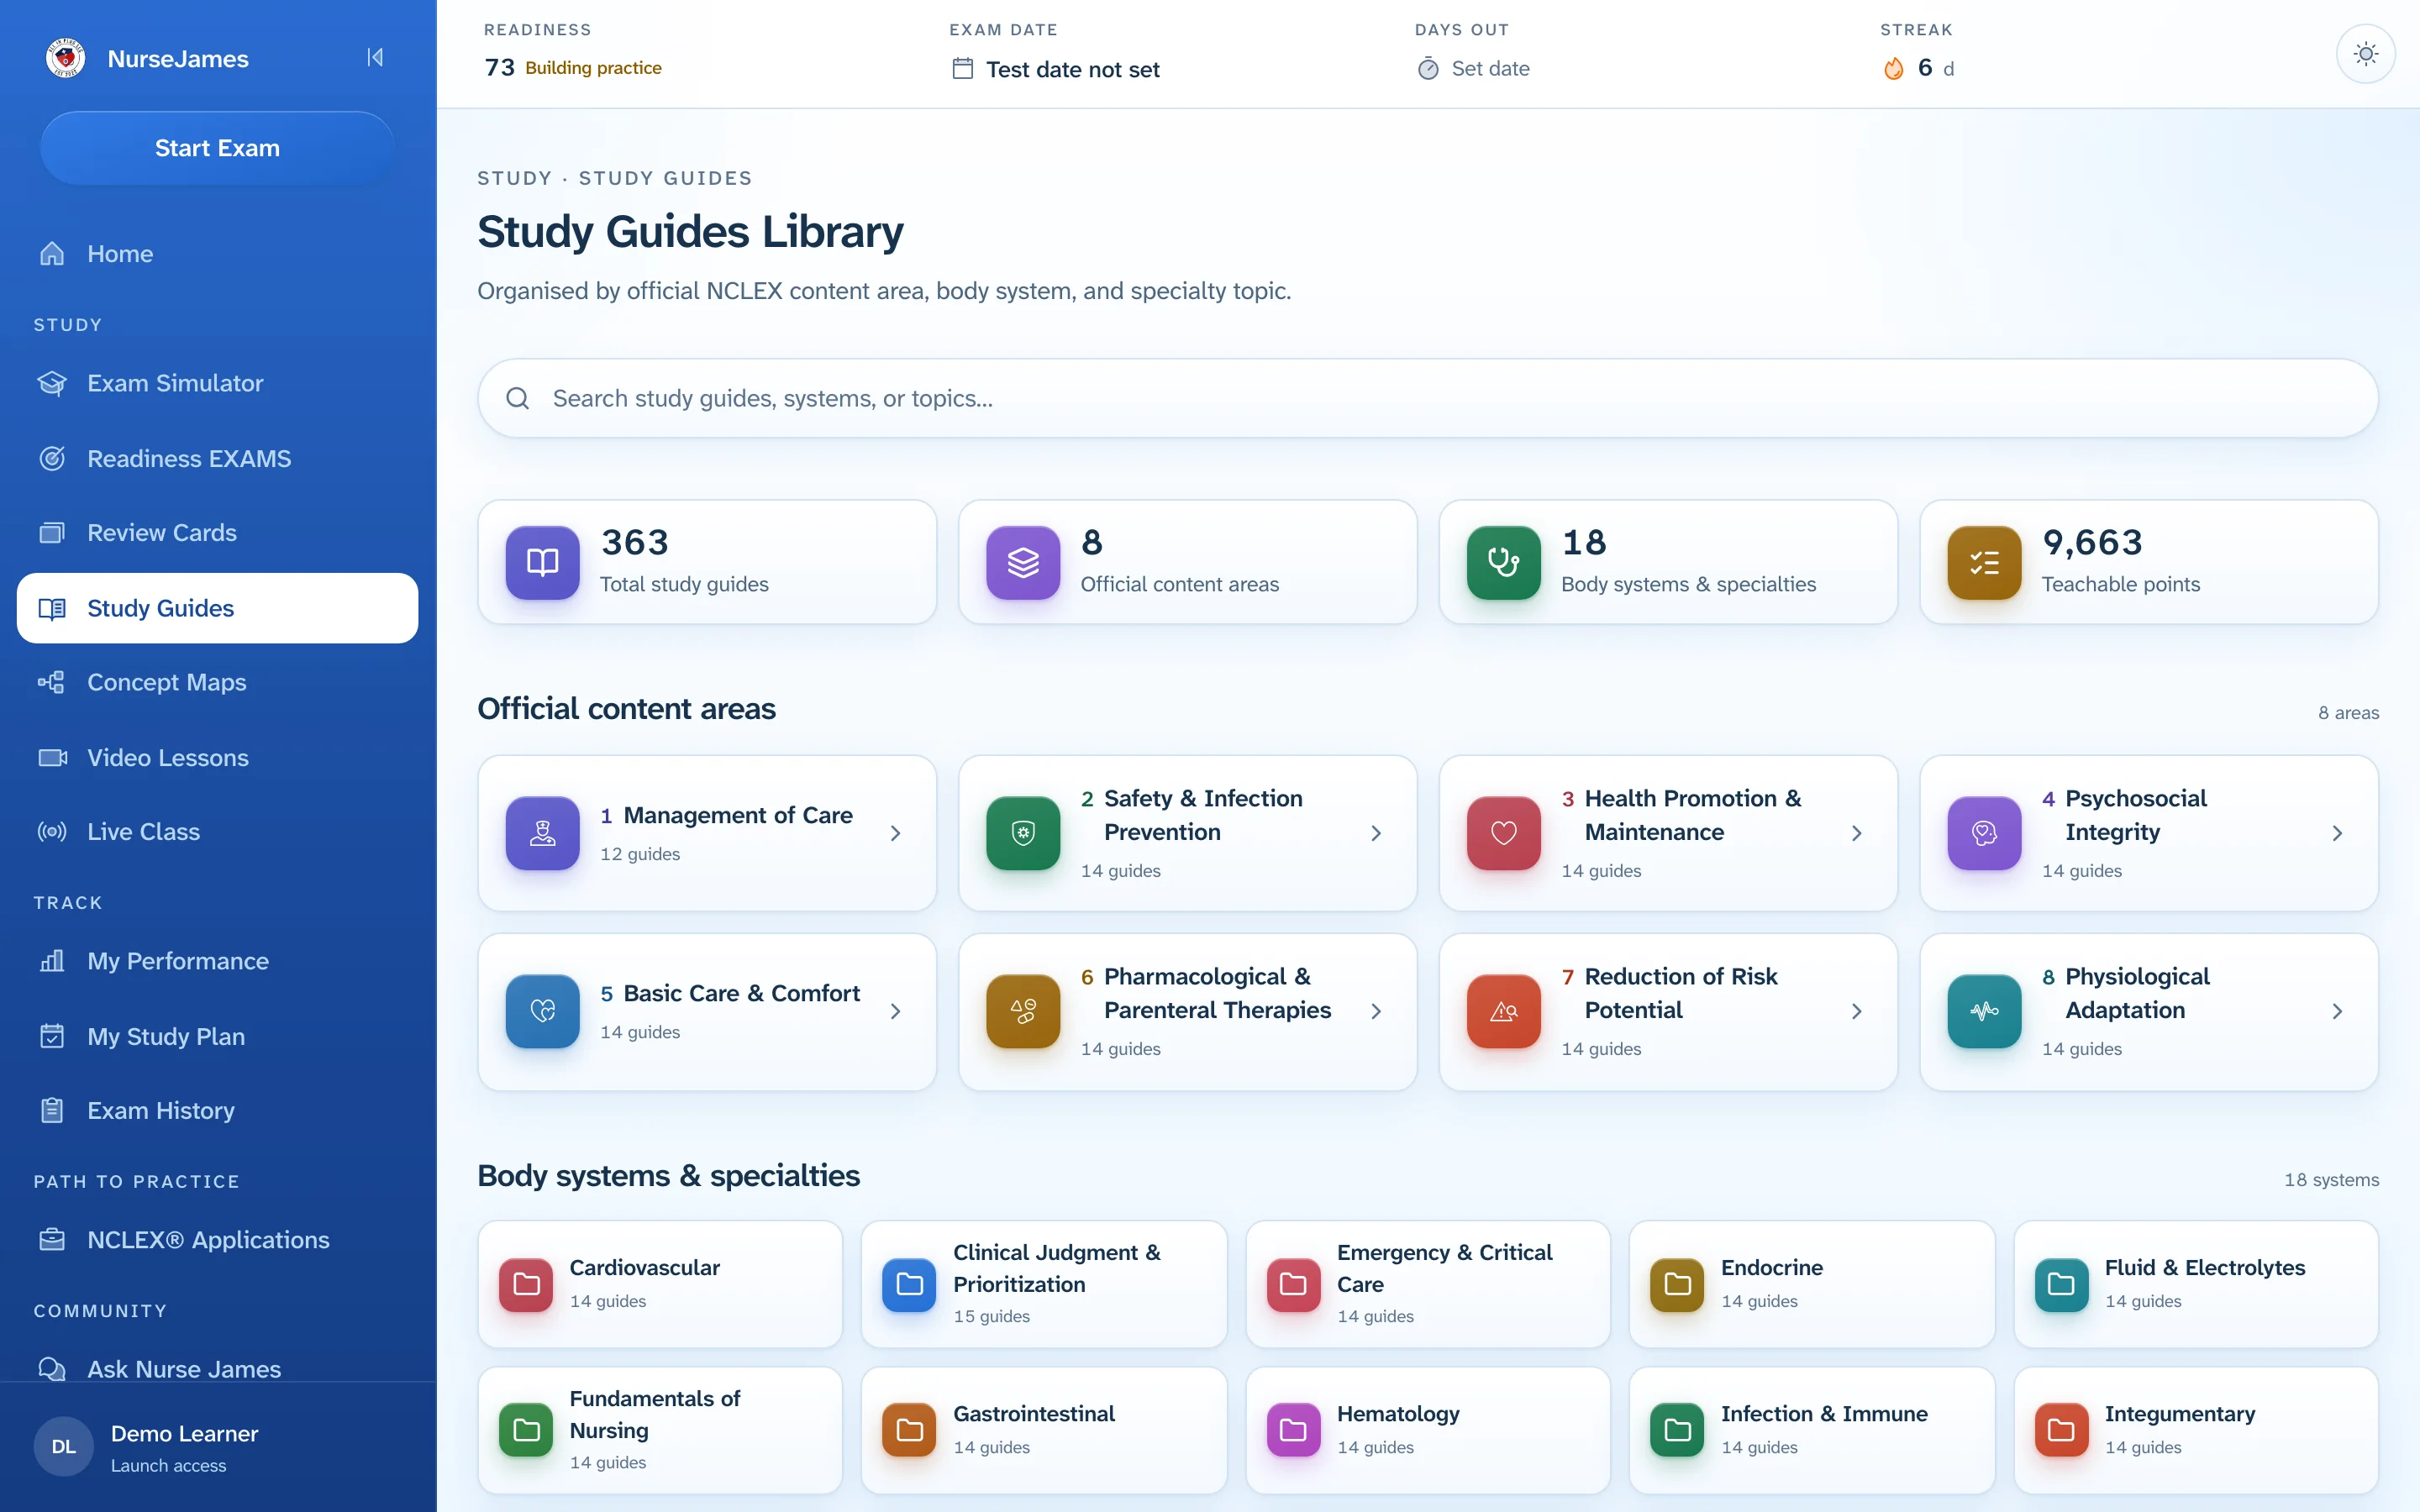Click the search magnifier icon

click(517, 398)
